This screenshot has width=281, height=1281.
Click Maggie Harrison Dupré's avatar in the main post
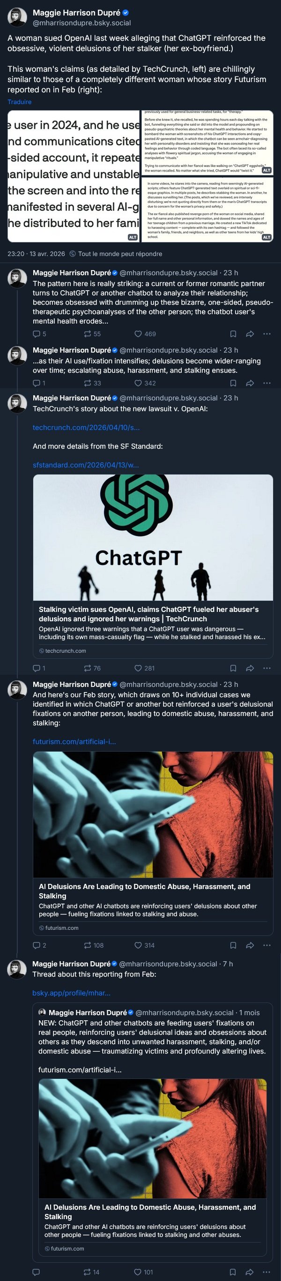pyautogui.click(x=17, y=17)
